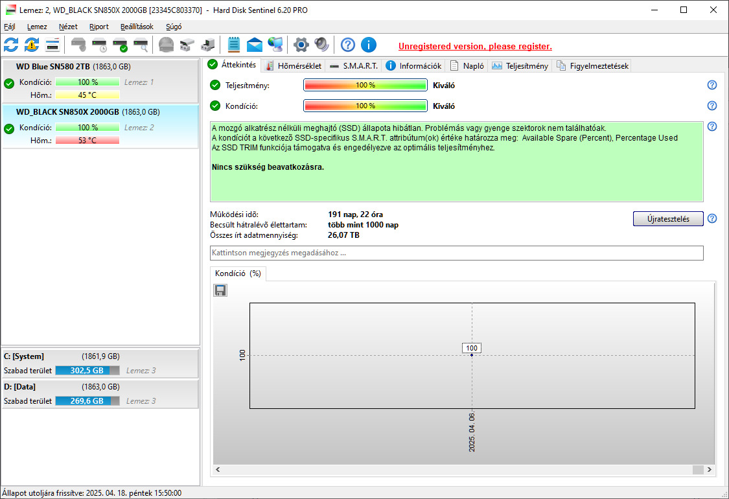Click the disk with clock test icon
This screenshot has height=499, width=729.
pos(100,45)
